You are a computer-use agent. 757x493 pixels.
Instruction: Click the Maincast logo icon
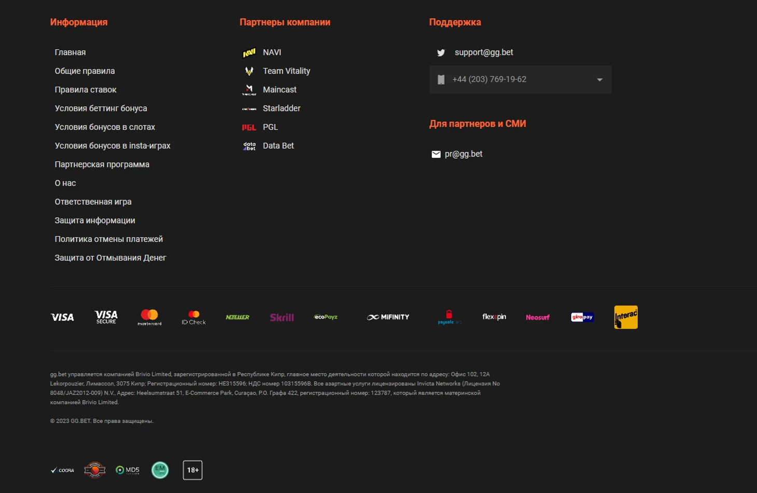pyautogui.click(x=249, y=90)
